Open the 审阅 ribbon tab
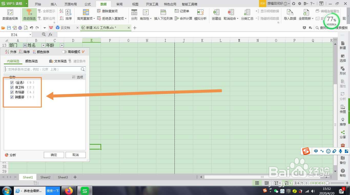This screenshot has height=195, width=350. tap(119, 4)
